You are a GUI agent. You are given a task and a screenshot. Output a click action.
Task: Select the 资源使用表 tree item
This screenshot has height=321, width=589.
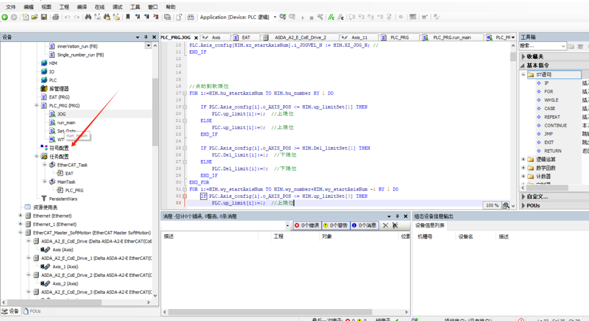click(45, 207)
